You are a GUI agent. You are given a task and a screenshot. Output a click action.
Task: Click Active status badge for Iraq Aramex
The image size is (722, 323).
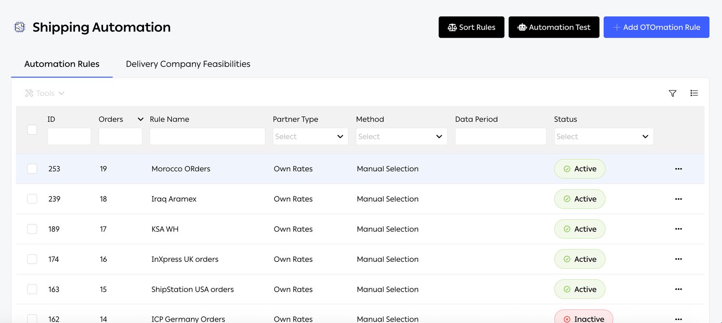580,199
